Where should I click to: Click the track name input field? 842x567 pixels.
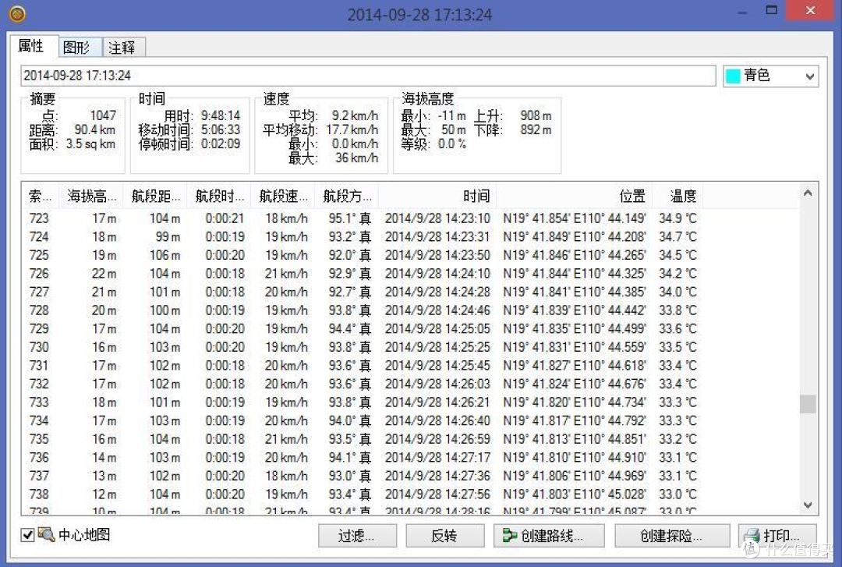point(368,76)
